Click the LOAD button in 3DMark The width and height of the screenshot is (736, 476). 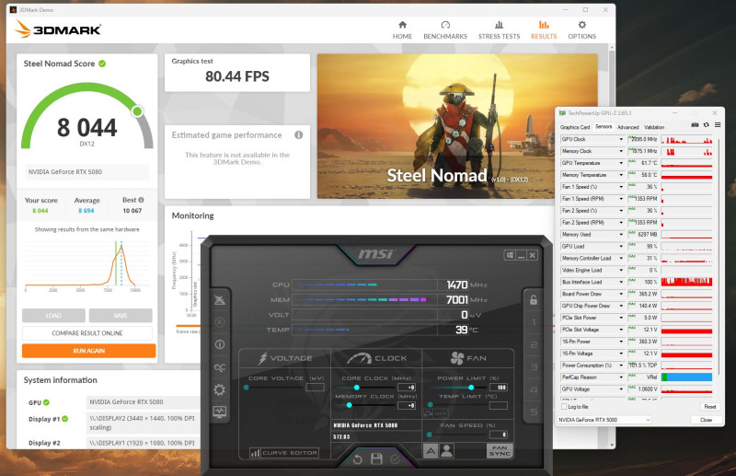(x=53, y=315)
